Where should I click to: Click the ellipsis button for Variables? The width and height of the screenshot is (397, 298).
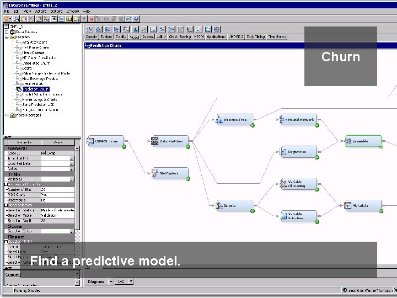tap(72, 179)
